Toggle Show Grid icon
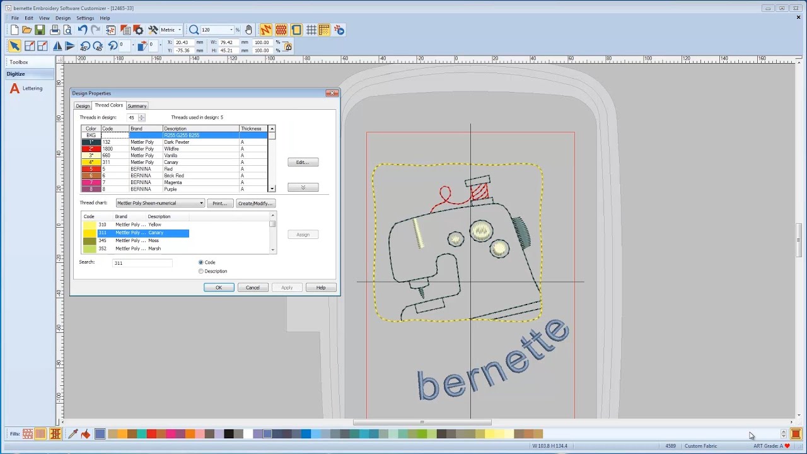Image resolution: width=807 pixels, height=454 pixels. click(x=311, y=30)
